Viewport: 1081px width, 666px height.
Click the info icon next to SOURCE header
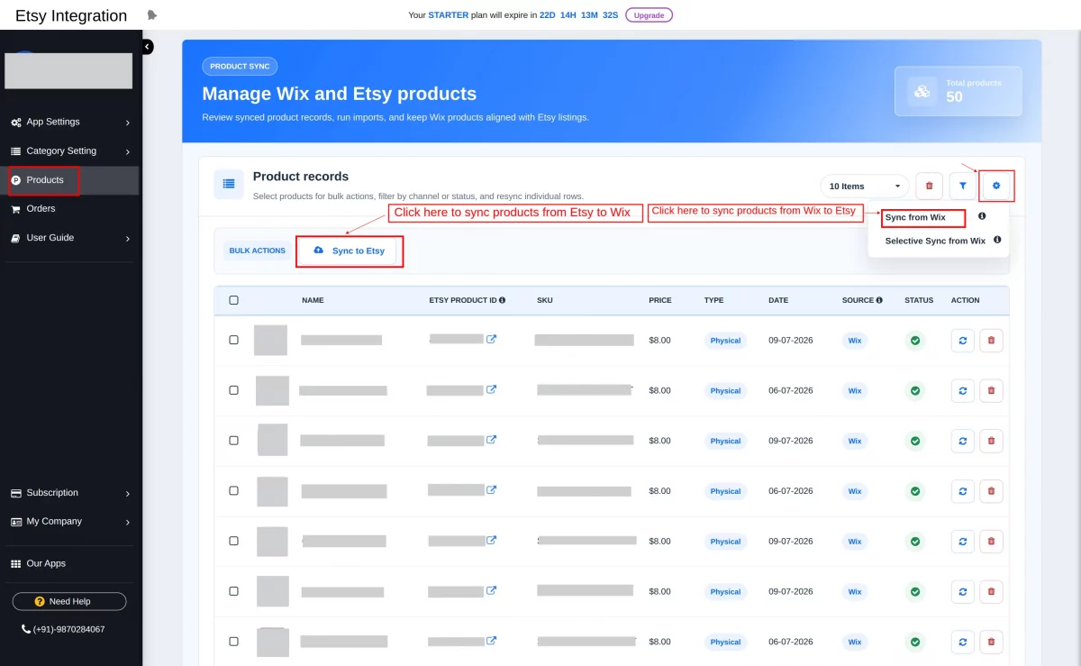(x=879, y=300)
